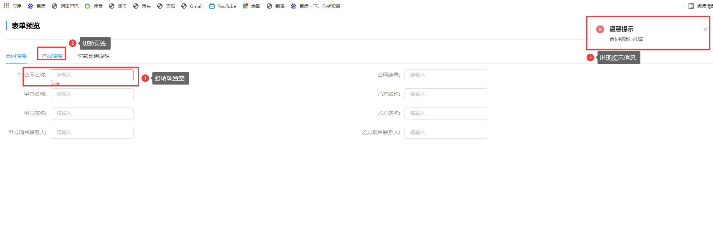713x233 pixels.
Task: Click the red error icon in the 温馨提示 notification
Action: (x=600, y=29)
